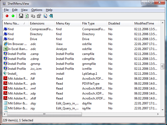Maximize the ShellMenuView window
This screenshot has height=125, width=167.
[x=151, y=2]
